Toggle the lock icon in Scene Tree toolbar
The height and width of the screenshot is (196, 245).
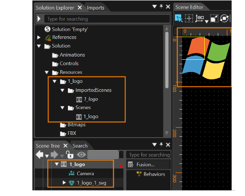70,154
